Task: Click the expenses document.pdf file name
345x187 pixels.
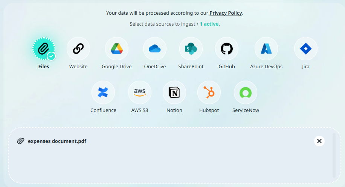Action: (x=57, y=141)
